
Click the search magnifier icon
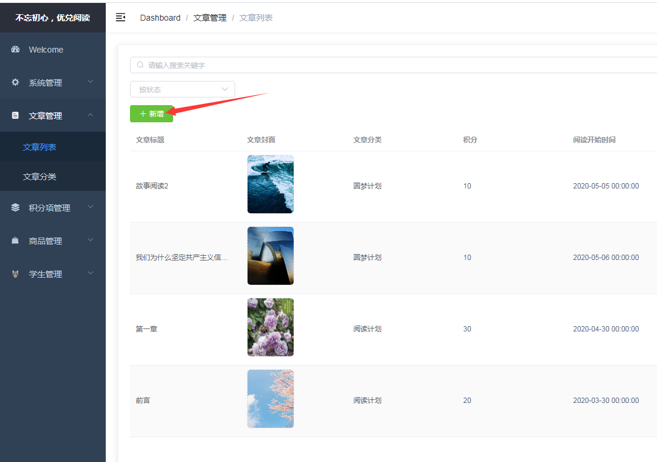141,65
